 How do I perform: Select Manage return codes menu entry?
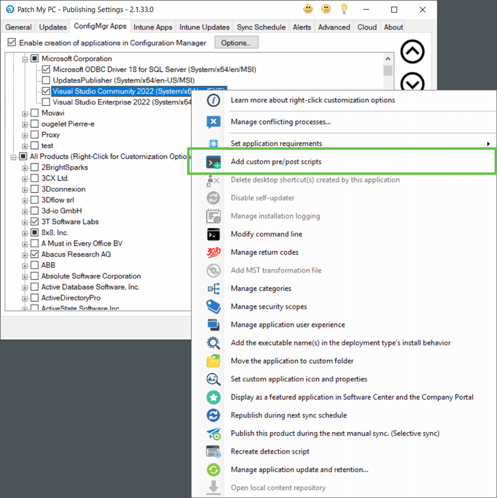(x=265, y=252)
